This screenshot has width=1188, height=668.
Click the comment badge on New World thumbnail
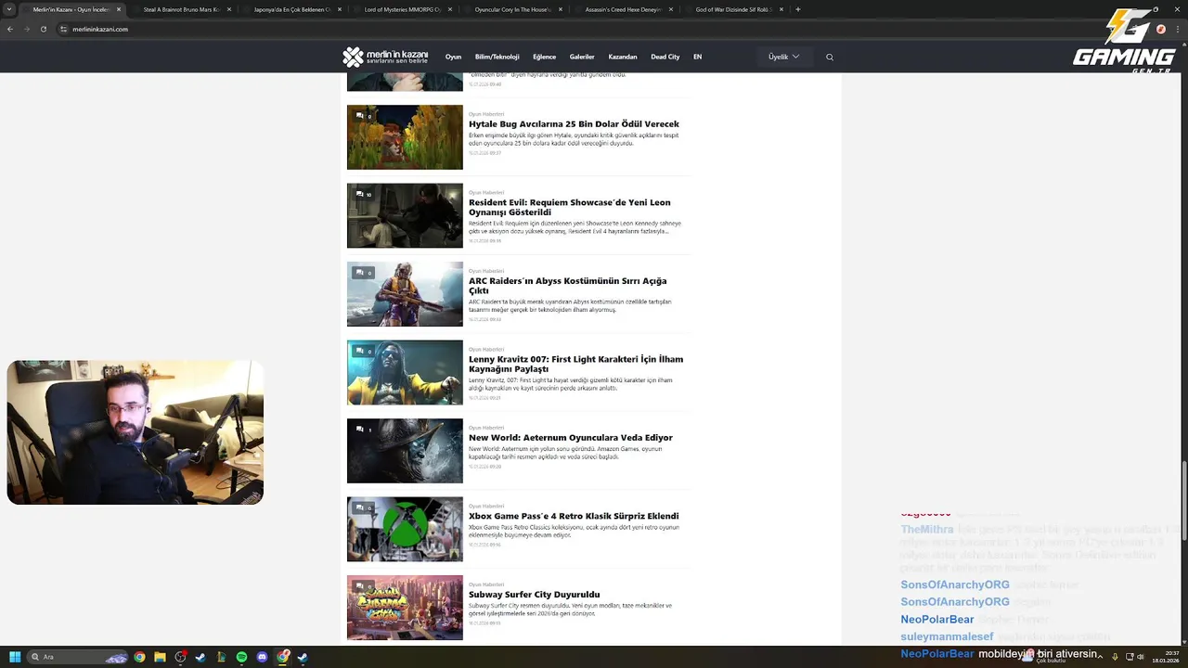[364, 430]
